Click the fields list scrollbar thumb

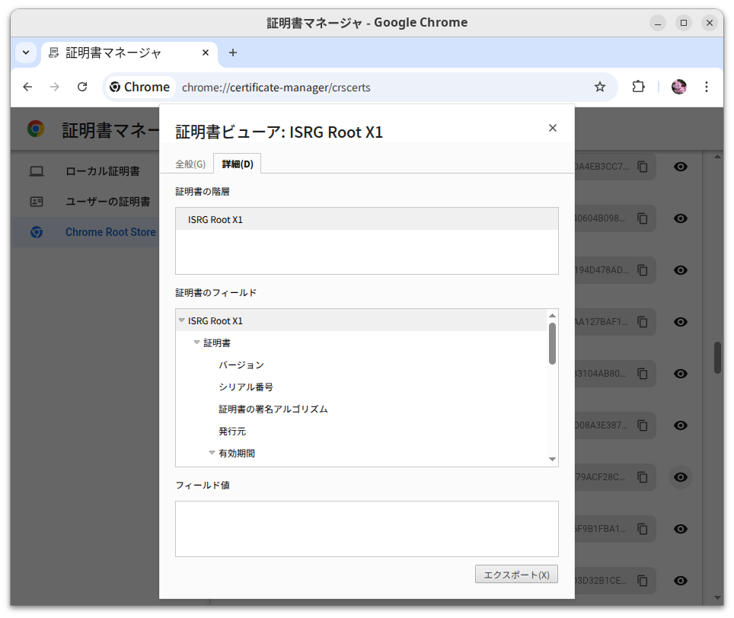coord(552,343)
